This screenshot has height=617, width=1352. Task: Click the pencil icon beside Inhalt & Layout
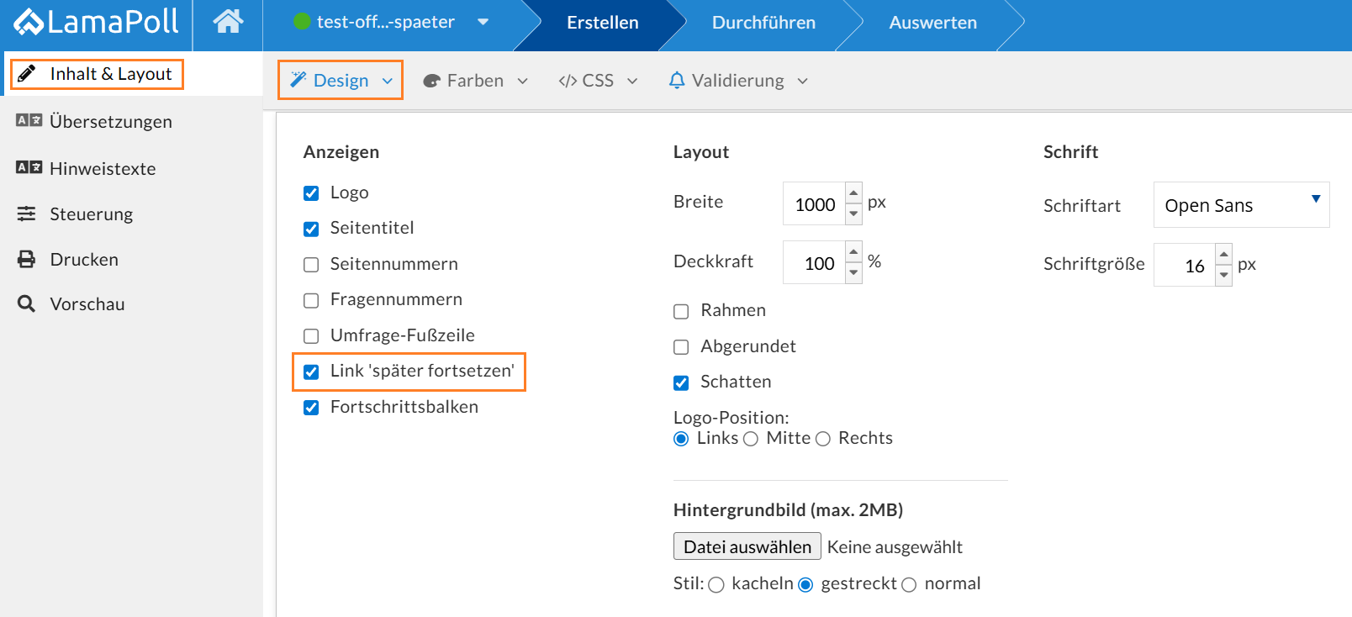coord(27,74)
